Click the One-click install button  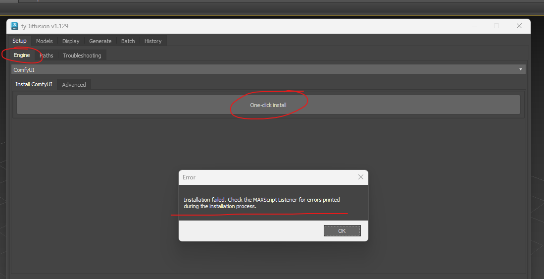click(268, 105)
